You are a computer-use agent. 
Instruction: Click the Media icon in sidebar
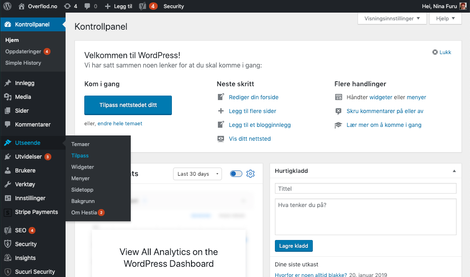pos(8,97)
